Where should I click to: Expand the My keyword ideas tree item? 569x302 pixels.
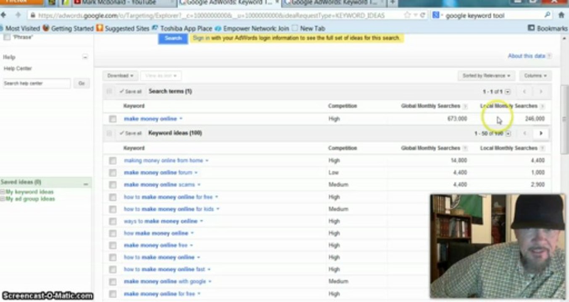tap(3, 192)
